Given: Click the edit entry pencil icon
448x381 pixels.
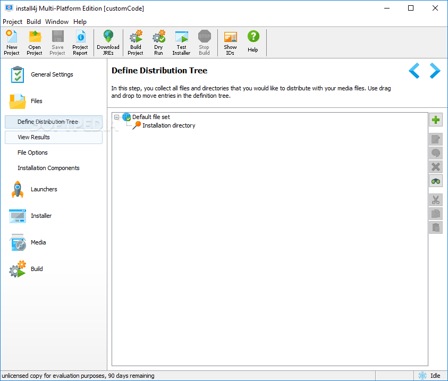Looking at the screenshot, I should pos(436,139).
